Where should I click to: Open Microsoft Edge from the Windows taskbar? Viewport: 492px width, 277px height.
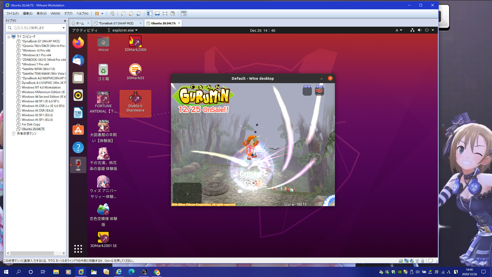[x=131, y=272]
